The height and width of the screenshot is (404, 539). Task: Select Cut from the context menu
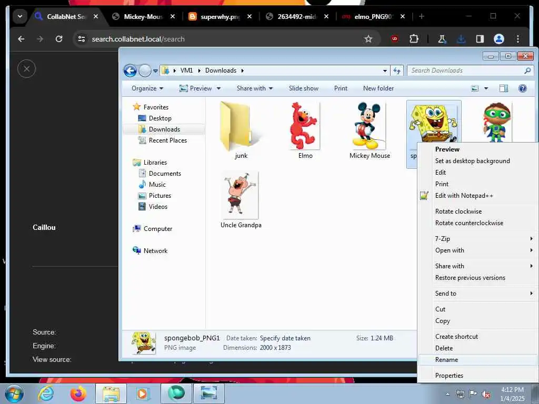click(478, 309)
